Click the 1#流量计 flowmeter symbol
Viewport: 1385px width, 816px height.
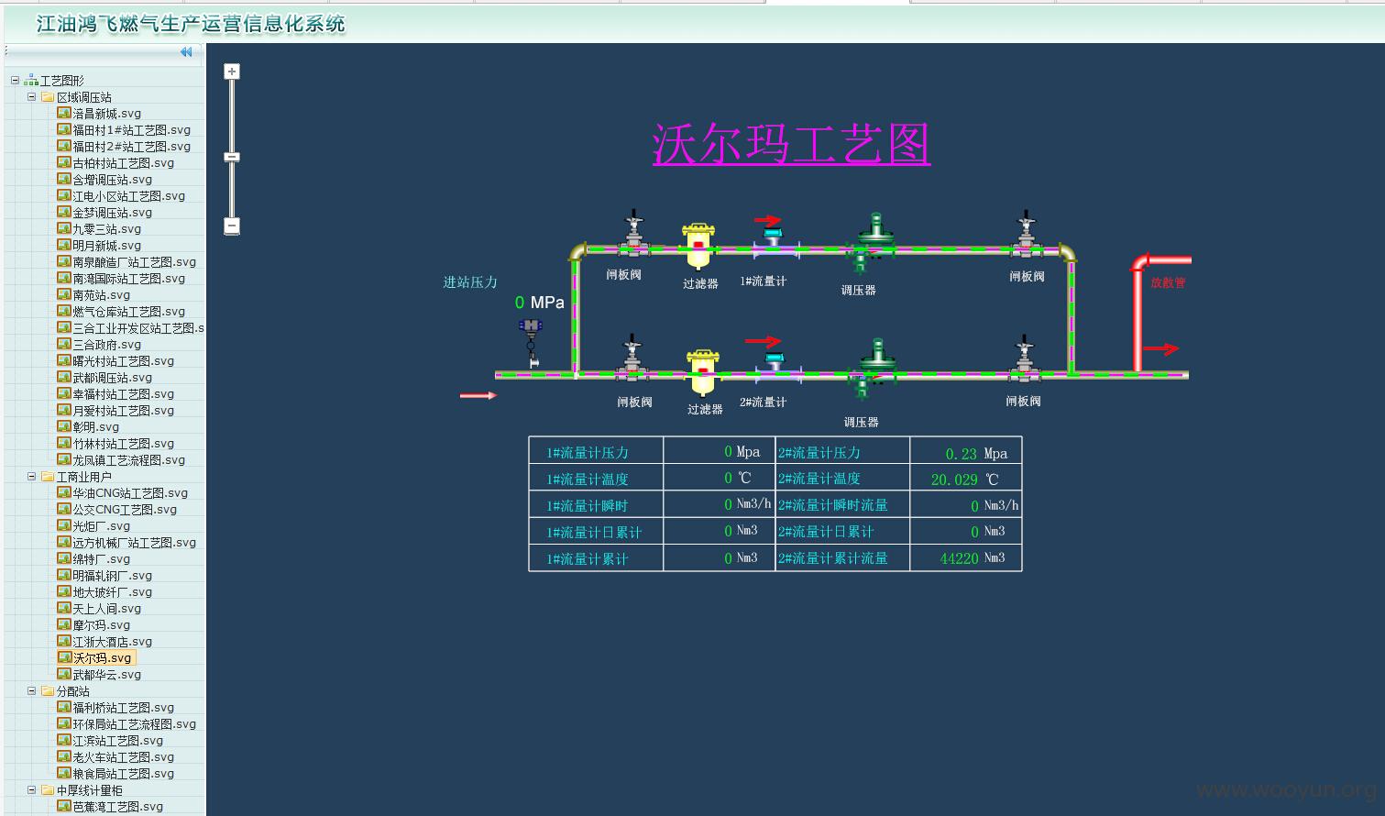point(774,241)
